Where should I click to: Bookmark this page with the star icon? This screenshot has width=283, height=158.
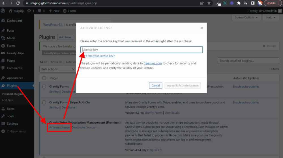click(x=209, y=3)
